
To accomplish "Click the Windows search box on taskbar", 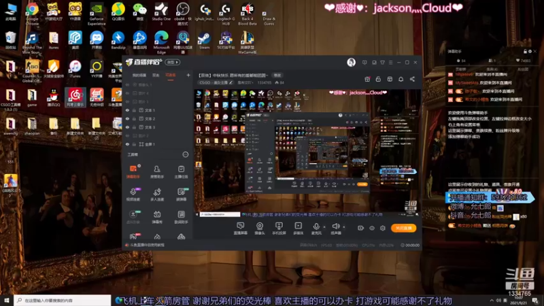I will (x=63, y=301).
